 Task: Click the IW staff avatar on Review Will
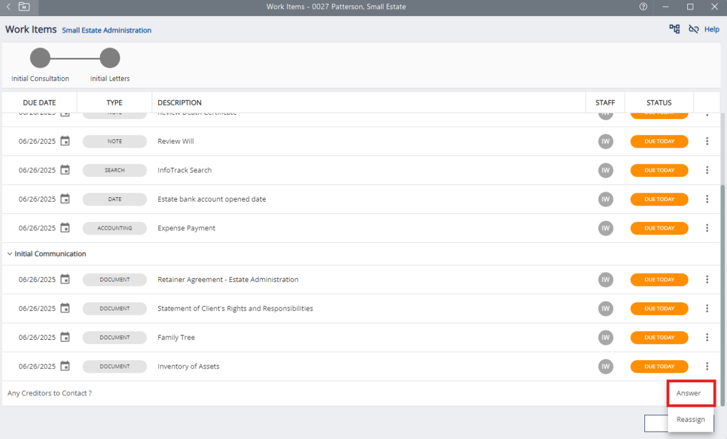(x=605, y=142)
